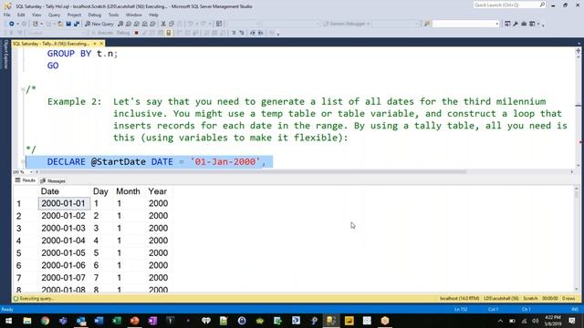The image size is (584, 328).
Task: Open the Debug menu
Action: pyautogui.click(x=95, y=15)
